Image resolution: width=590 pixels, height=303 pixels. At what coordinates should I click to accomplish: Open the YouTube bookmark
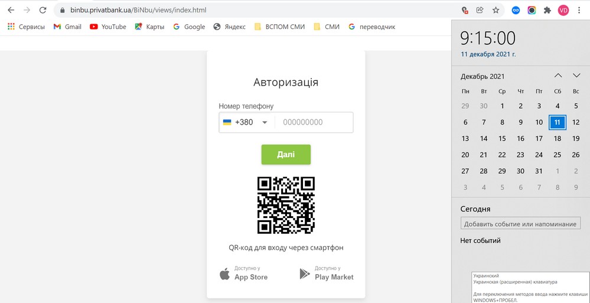click(x=107, y=27)
